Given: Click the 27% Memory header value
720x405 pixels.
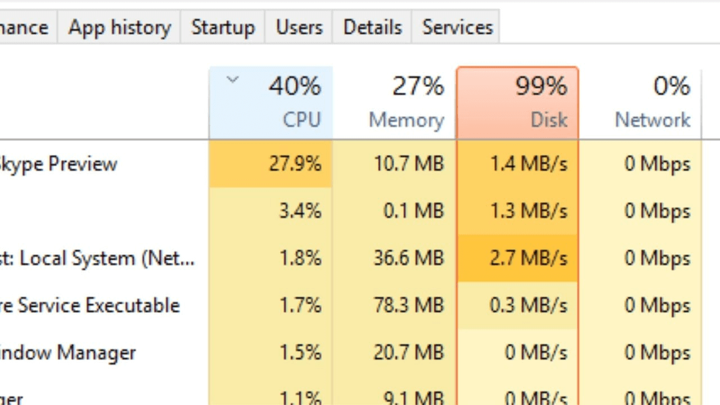Looking at the screenshot, I should [x=417, y=85].
